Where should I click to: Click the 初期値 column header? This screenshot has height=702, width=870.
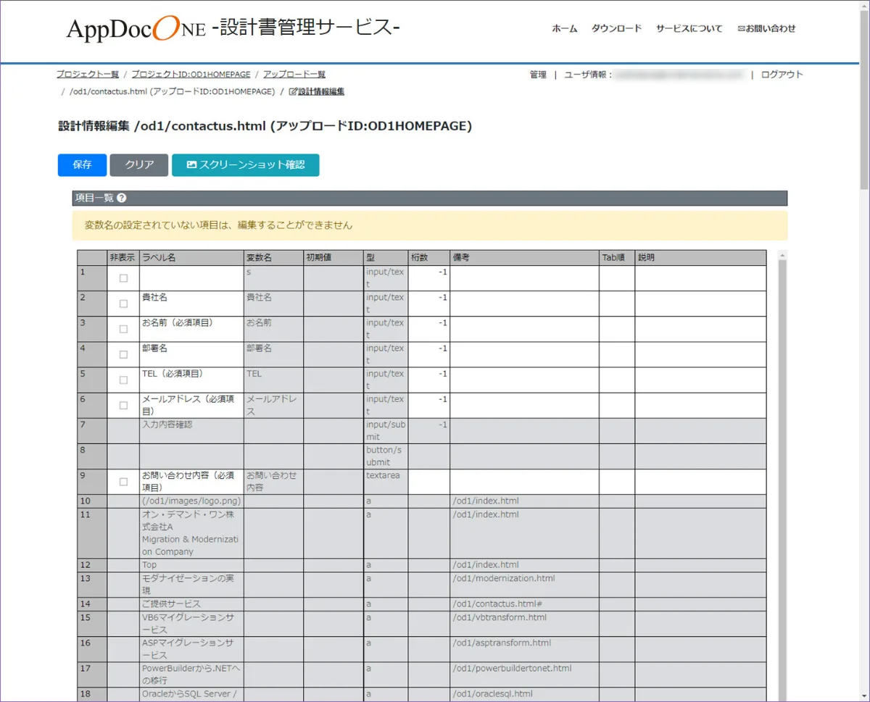pyautogui.click(x=333, y=258)
